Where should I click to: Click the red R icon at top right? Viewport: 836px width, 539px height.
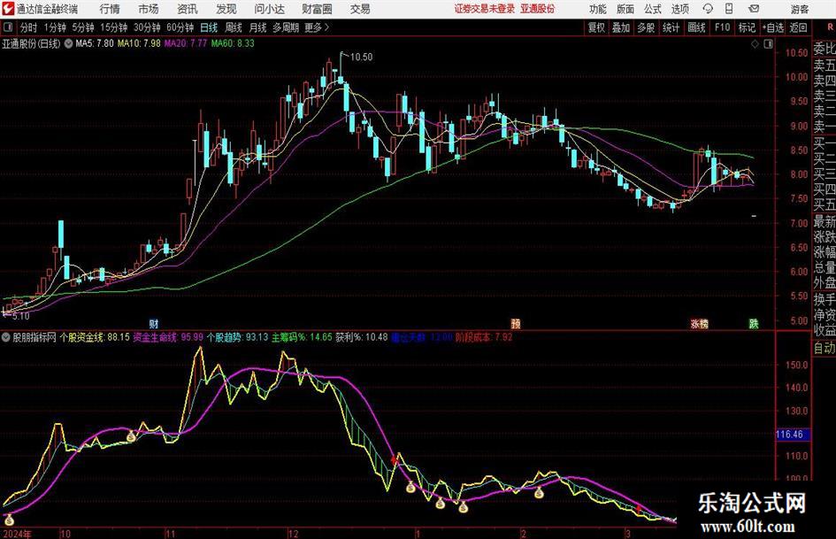[x=830, y=27]
